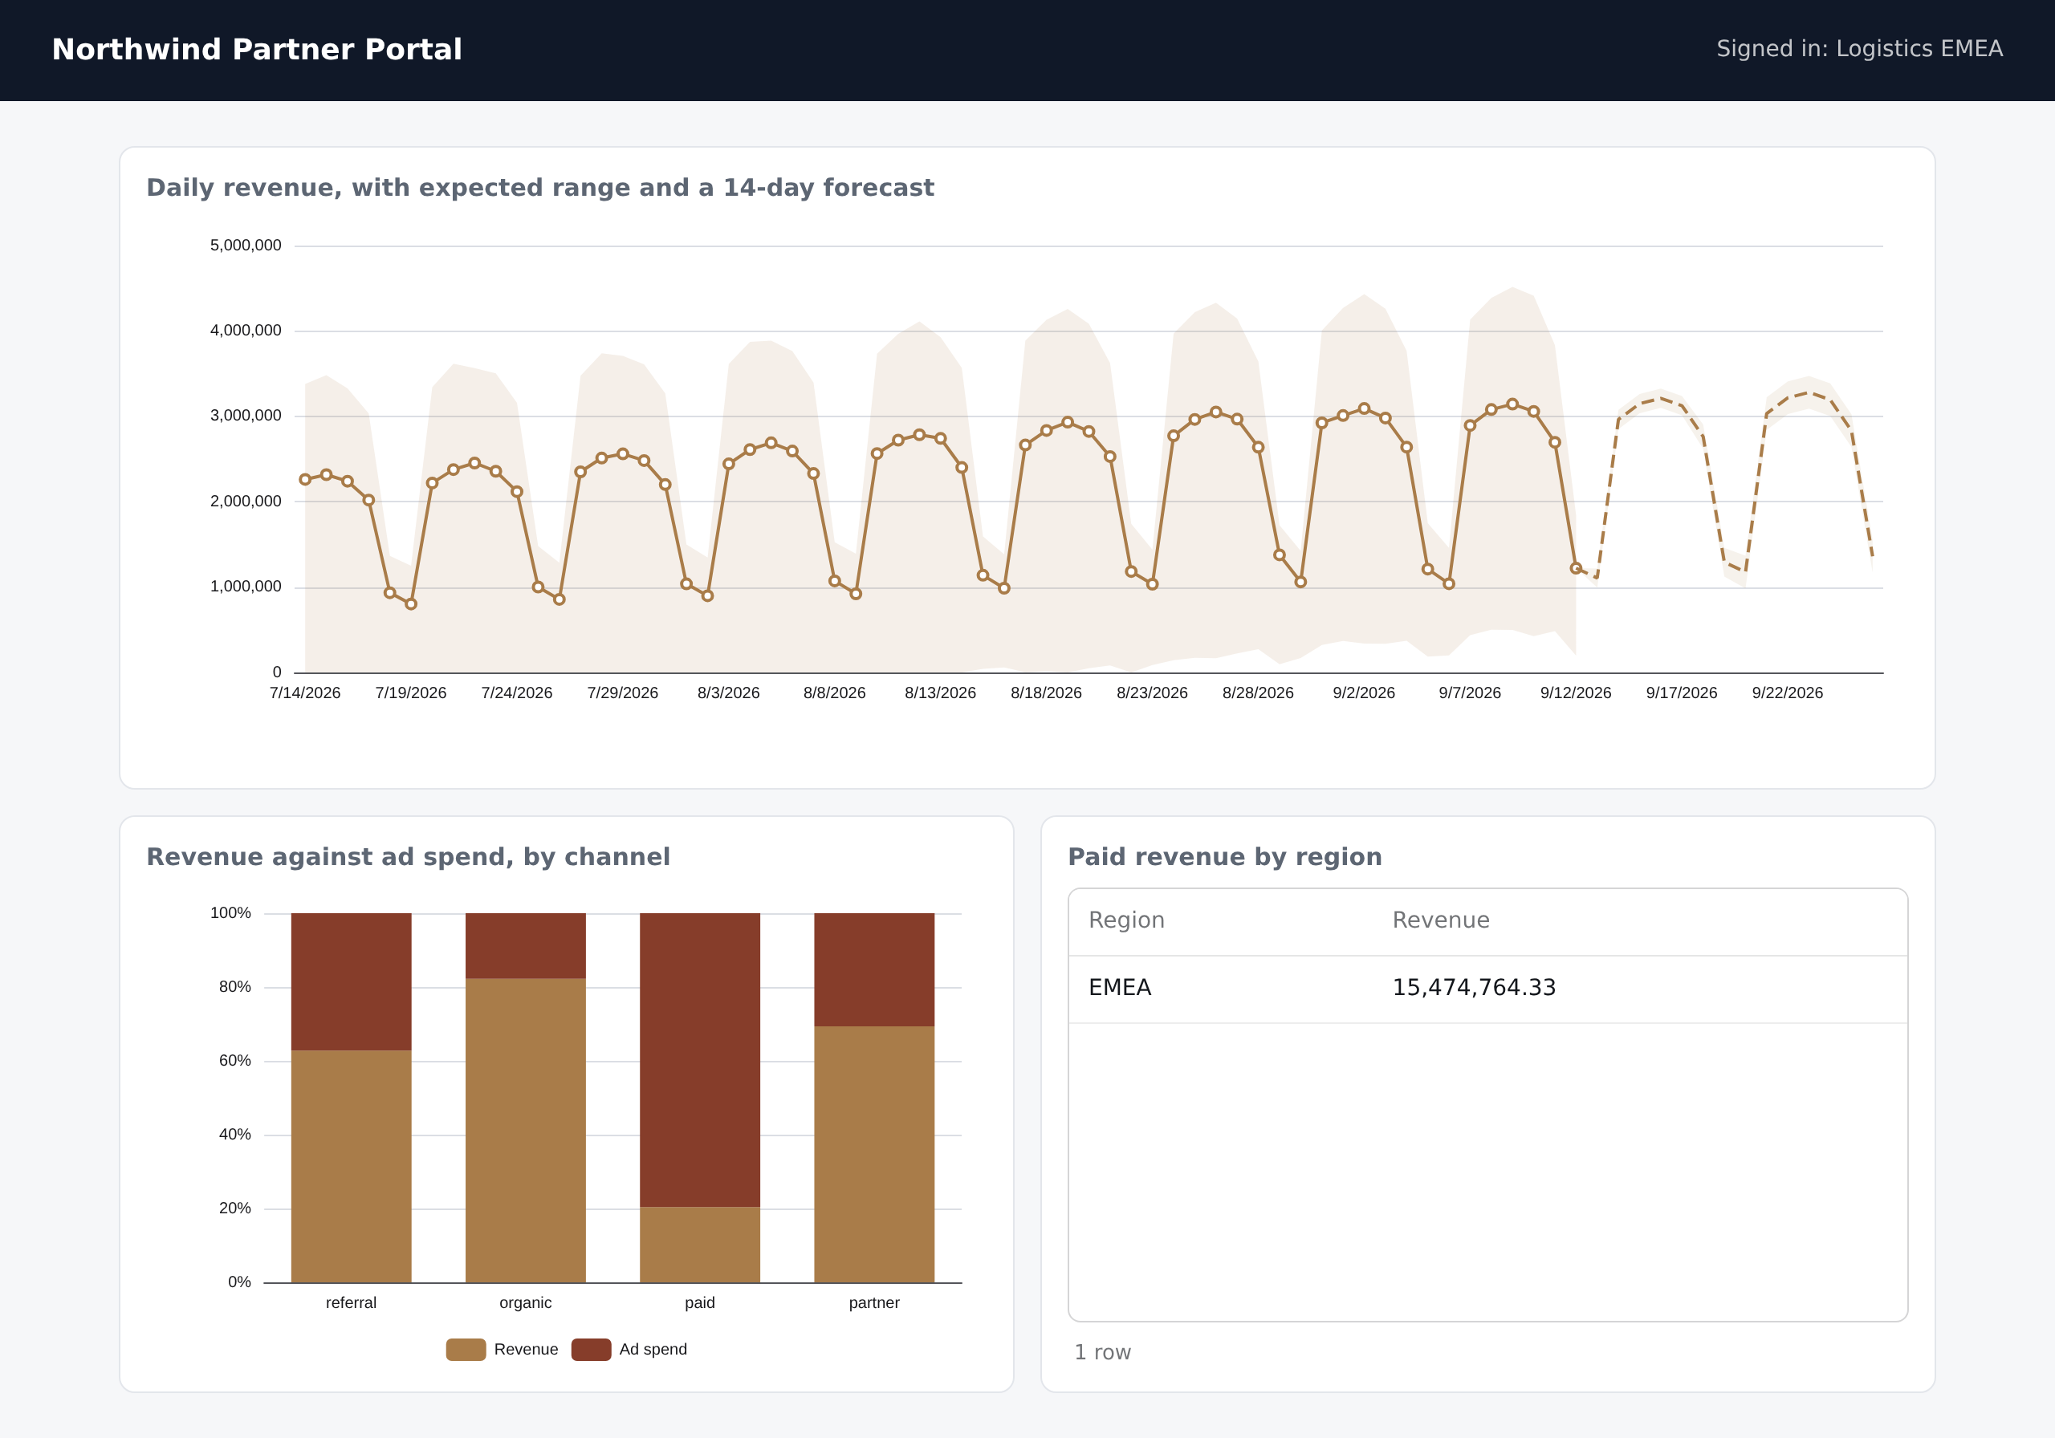Click the Signed in: Logistics EMEA label
The height and width of the screenshot is (1438, 2055).
pyautogui.click(x=1859, y=49)
